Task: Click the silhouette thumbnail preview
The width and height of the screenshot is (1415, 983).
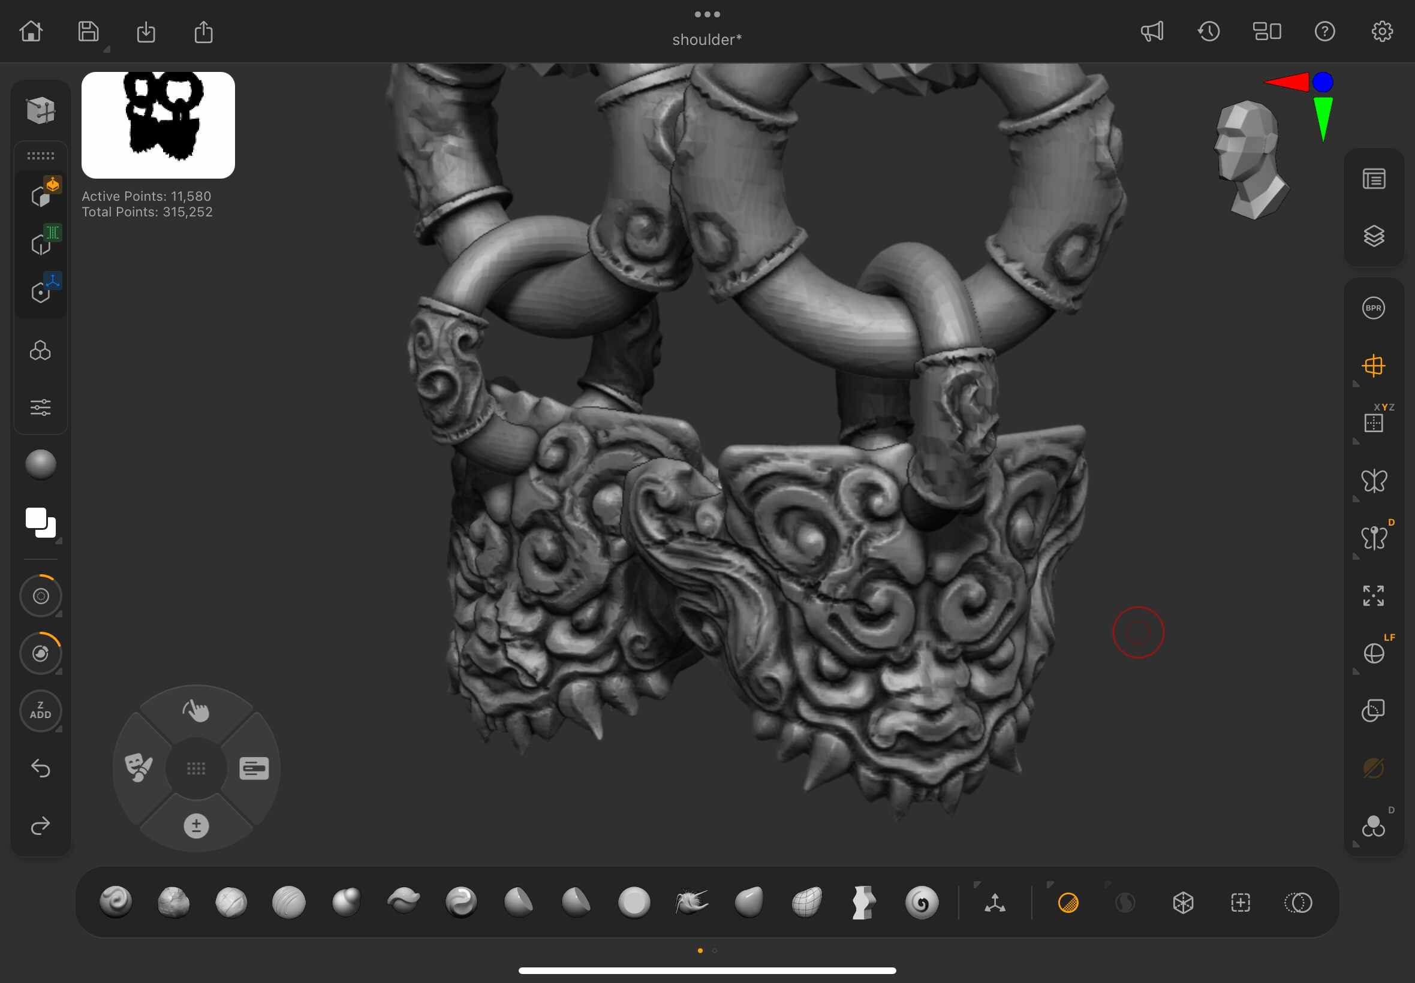Action: (158, 125)
